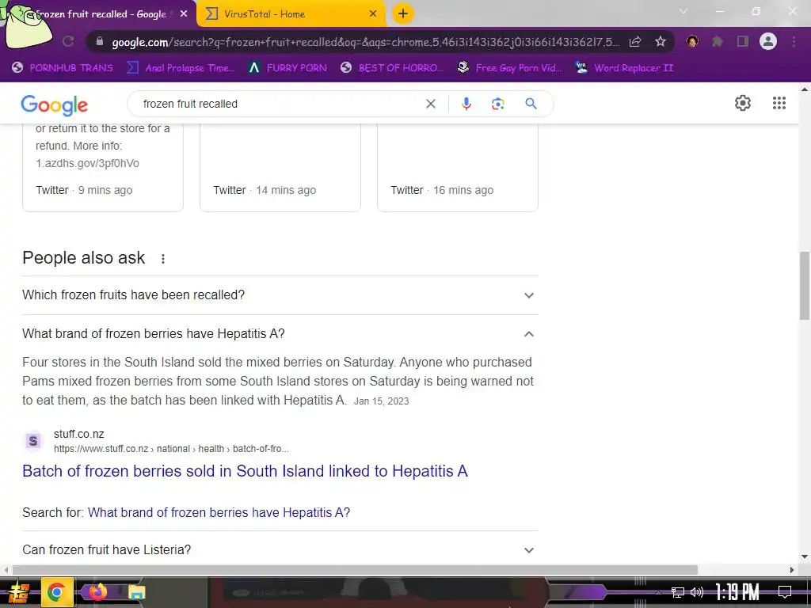The height and width of the screenshot is (608, 811).
Task: Click the horizontal scrollbar thumb
Action: pos(355,570)
